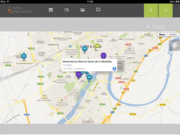Select purple restaurant marker near San Basilio
Viewport: 180px width, 135px height.
point(78,75)
